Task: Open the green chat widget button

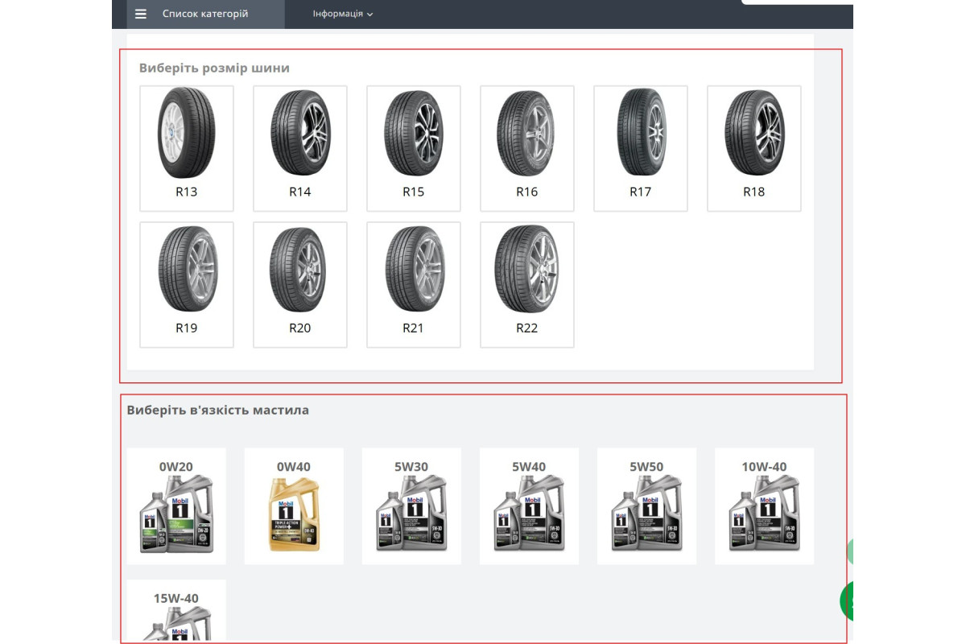Action: (846, 601)
